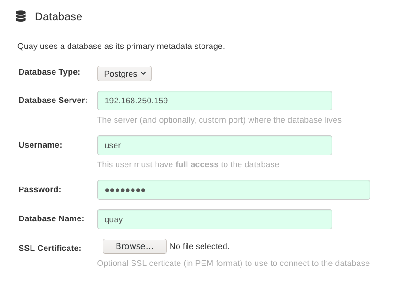The width and height of the screenshot is (405, 288).
Task: Click the Database Name label
Action: pos(51,218)
